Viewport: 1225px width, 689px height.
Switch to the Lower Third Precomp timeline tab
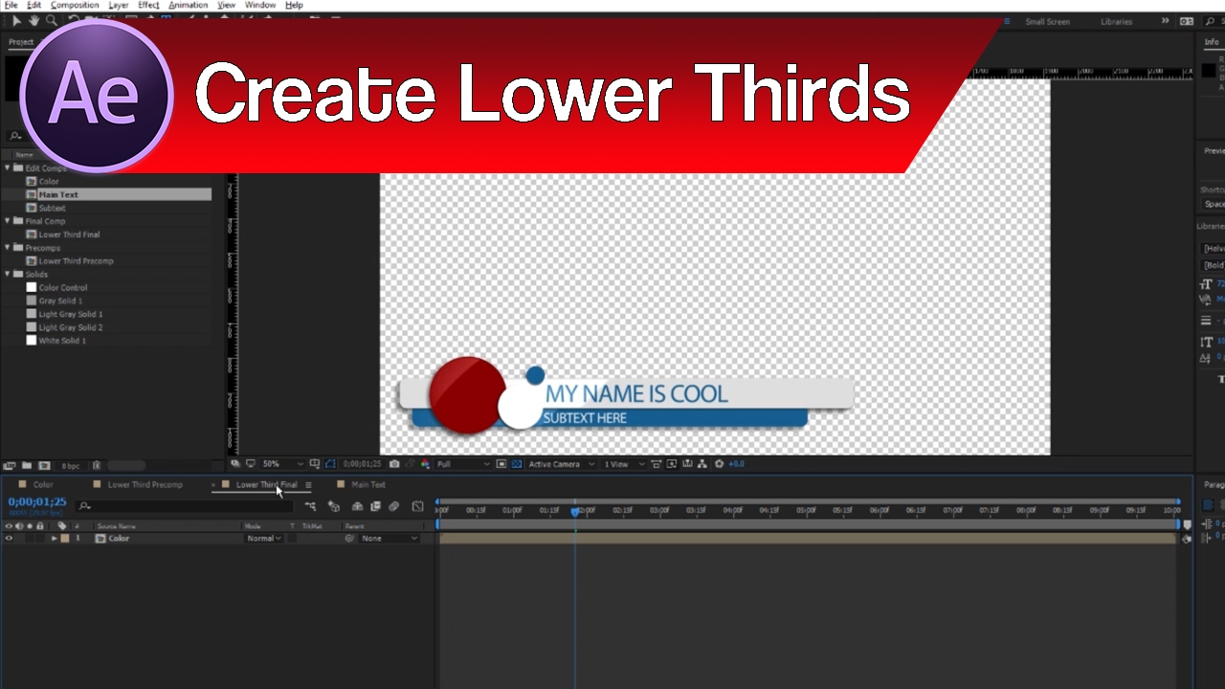click(145, 485)
